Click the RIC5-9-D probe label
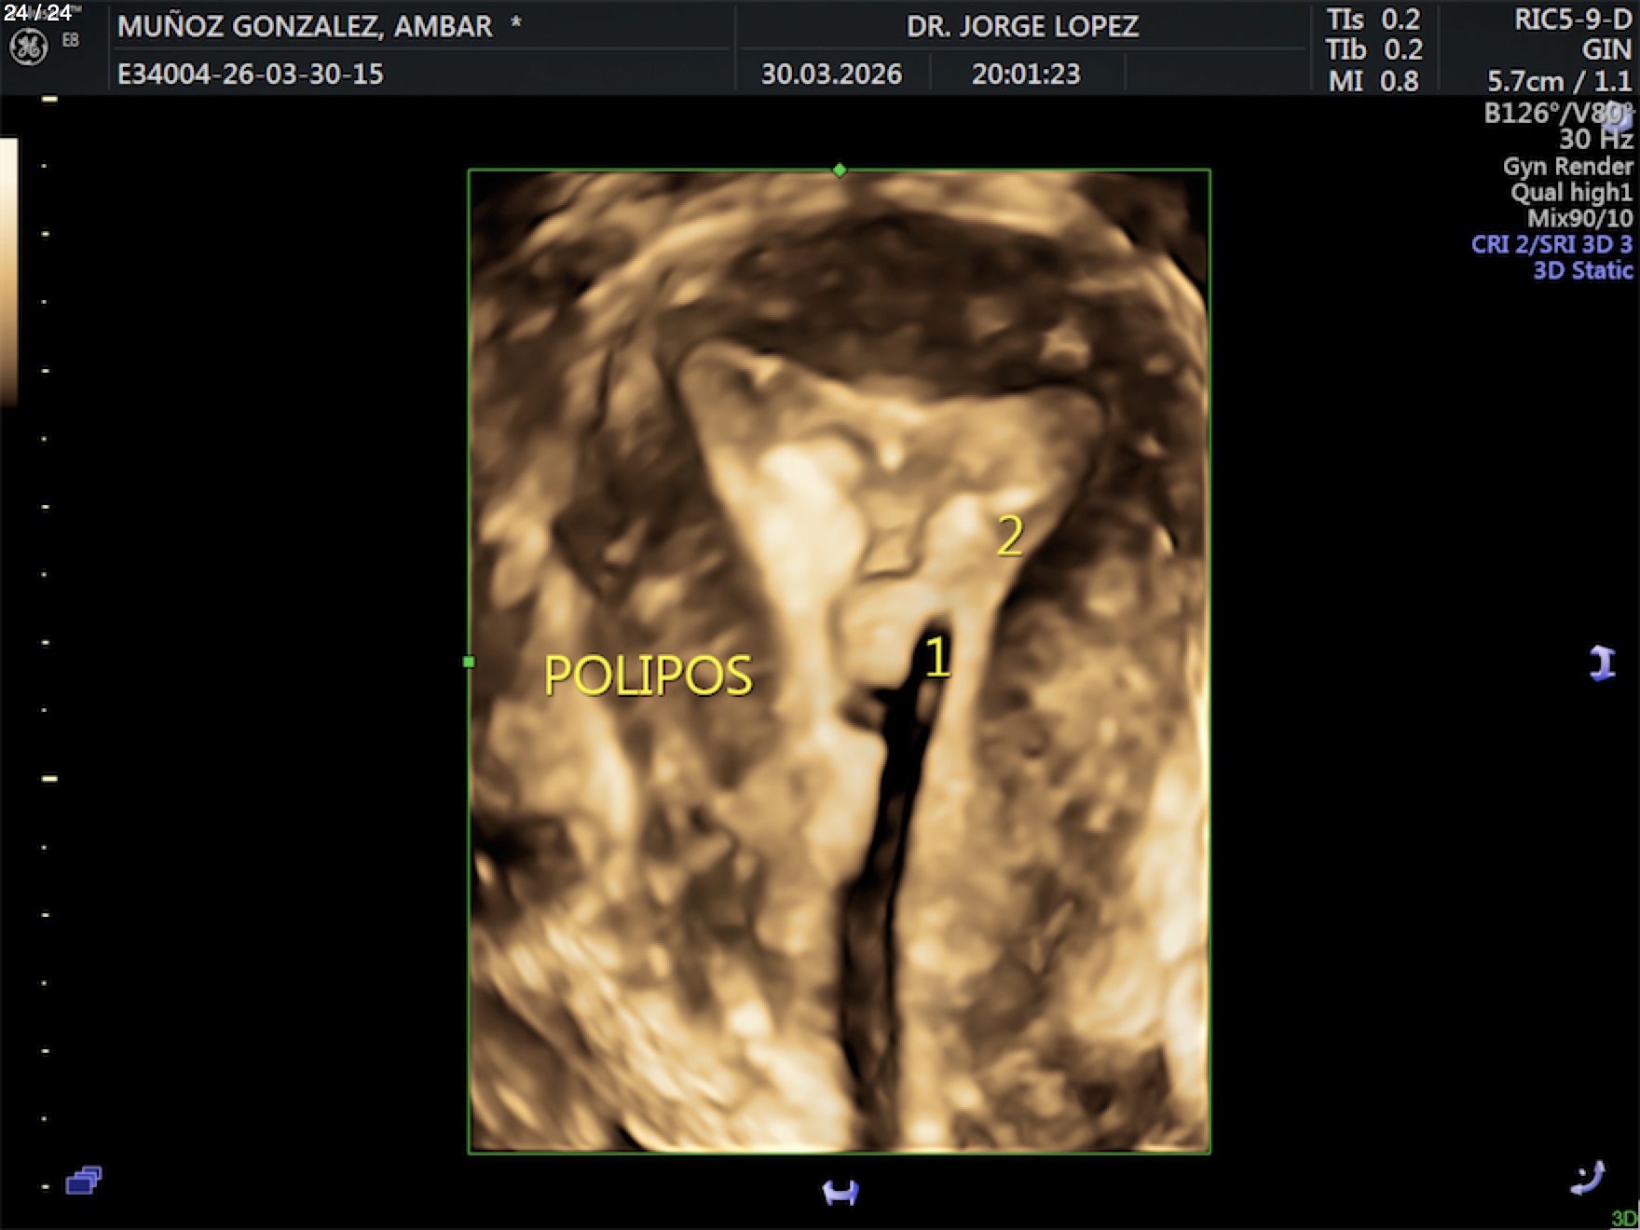Image resolution: width=1640 pixels, height=1230 pixels. click(1572, 20)
